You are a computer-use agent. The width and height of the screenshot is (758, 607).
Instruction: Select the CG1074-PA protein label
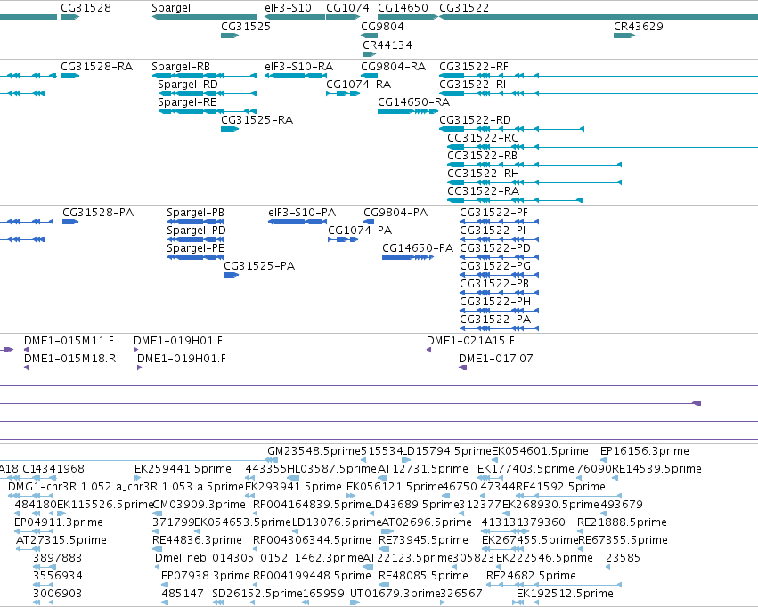pyautogui.click(x=360, y=231)
